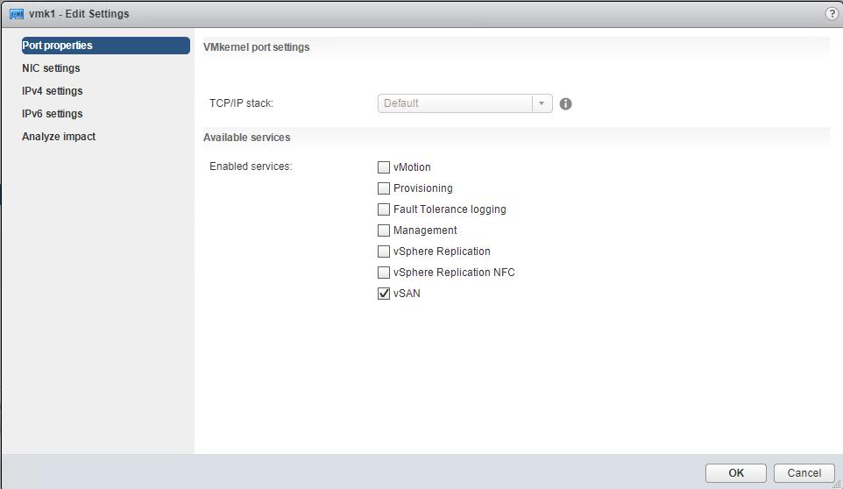Image resolution: width=843 pixels, height=489 pixels.
Task: Click the 'VMkernel port settings' heading
Action: click(x=257, y=47)
